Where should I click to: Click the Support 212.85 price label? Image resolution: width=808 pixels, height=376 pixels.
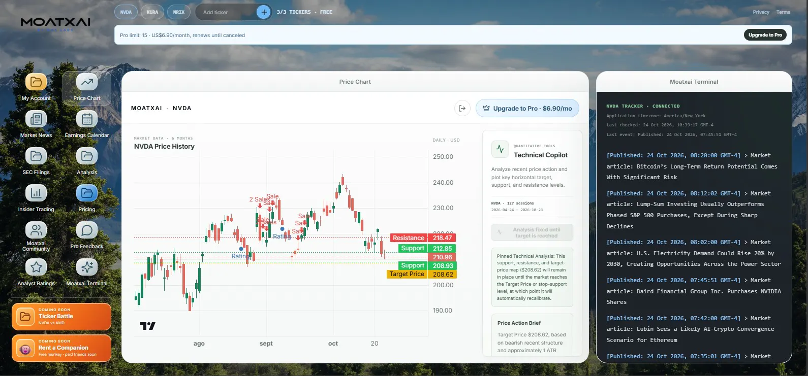click(427, 248)
